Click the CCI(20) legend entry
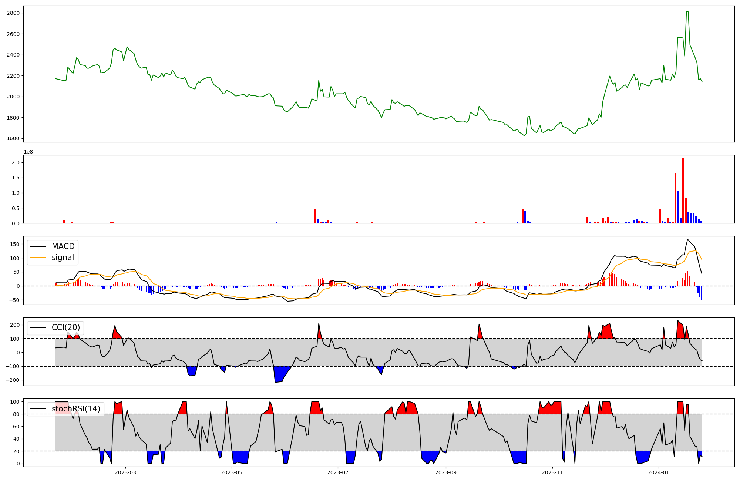The height and width of the screenshot is (481, 740). coord(65,327)
